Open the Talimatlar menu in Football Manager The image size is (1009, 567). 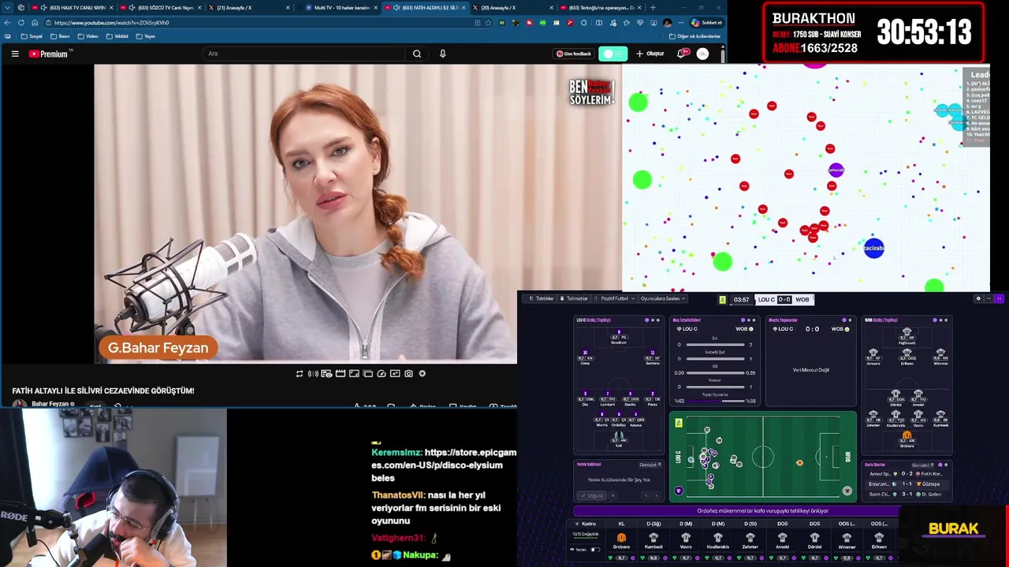[x=574, y=298]
